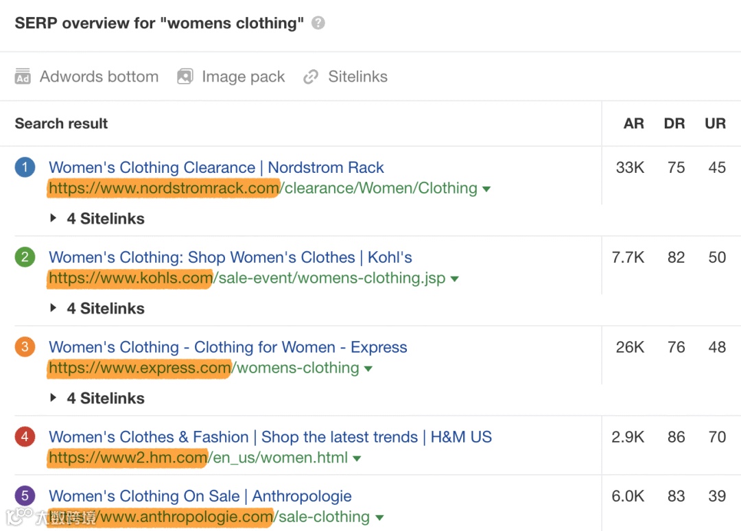The height and width of the screenshot is (531, 741).
Task: Open Women's Clothing Clearance Nordstrom Rack link
Action: tap(216, 167)
